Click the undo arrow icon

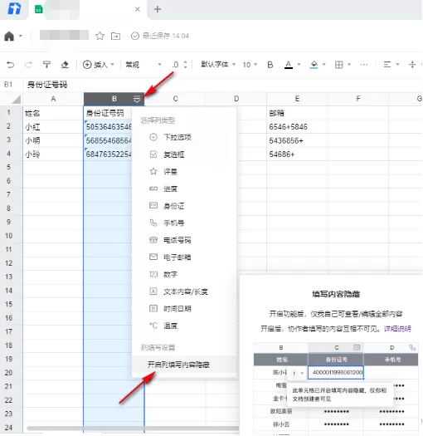11,65
